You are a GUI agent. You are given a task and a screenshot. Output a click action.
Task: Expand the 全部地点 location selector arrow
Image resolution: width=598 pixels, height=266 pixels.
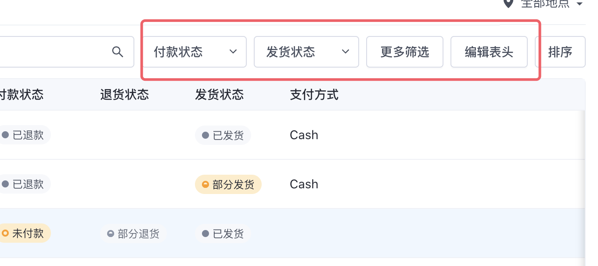pos(580,4)
